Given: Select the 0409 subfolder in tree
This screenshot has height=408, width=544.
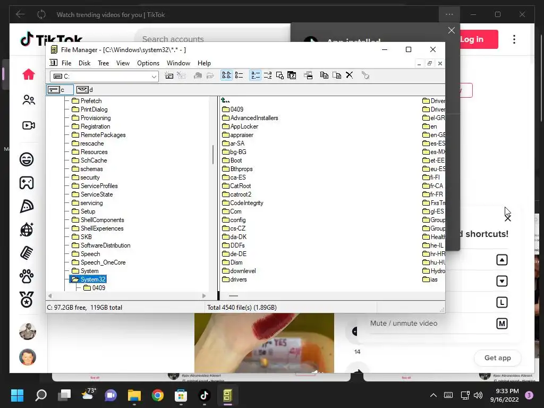Looking at the screenshot, I should (95, 288).
